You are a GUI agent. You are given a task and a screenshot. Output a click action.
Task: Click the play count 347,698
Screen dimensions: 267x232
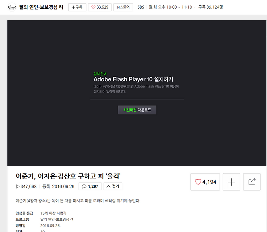(x=26, y=186)
